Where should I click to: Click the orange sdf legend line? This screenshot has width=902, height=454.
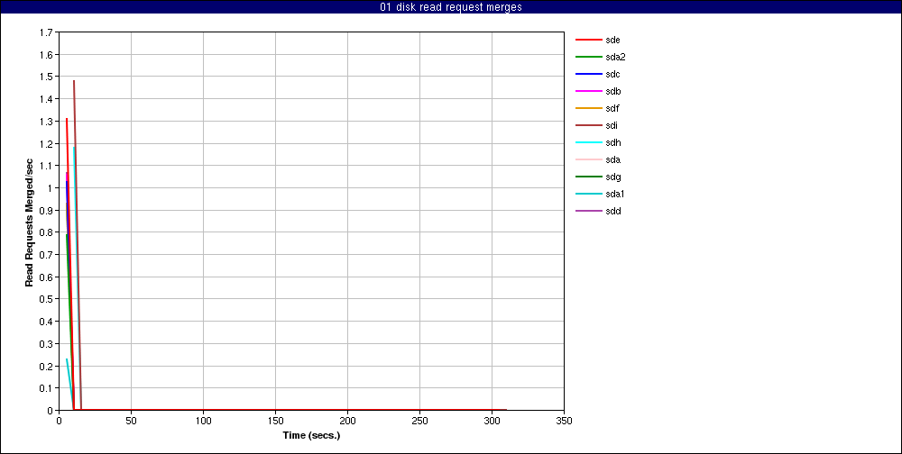[x=588, y=108]
